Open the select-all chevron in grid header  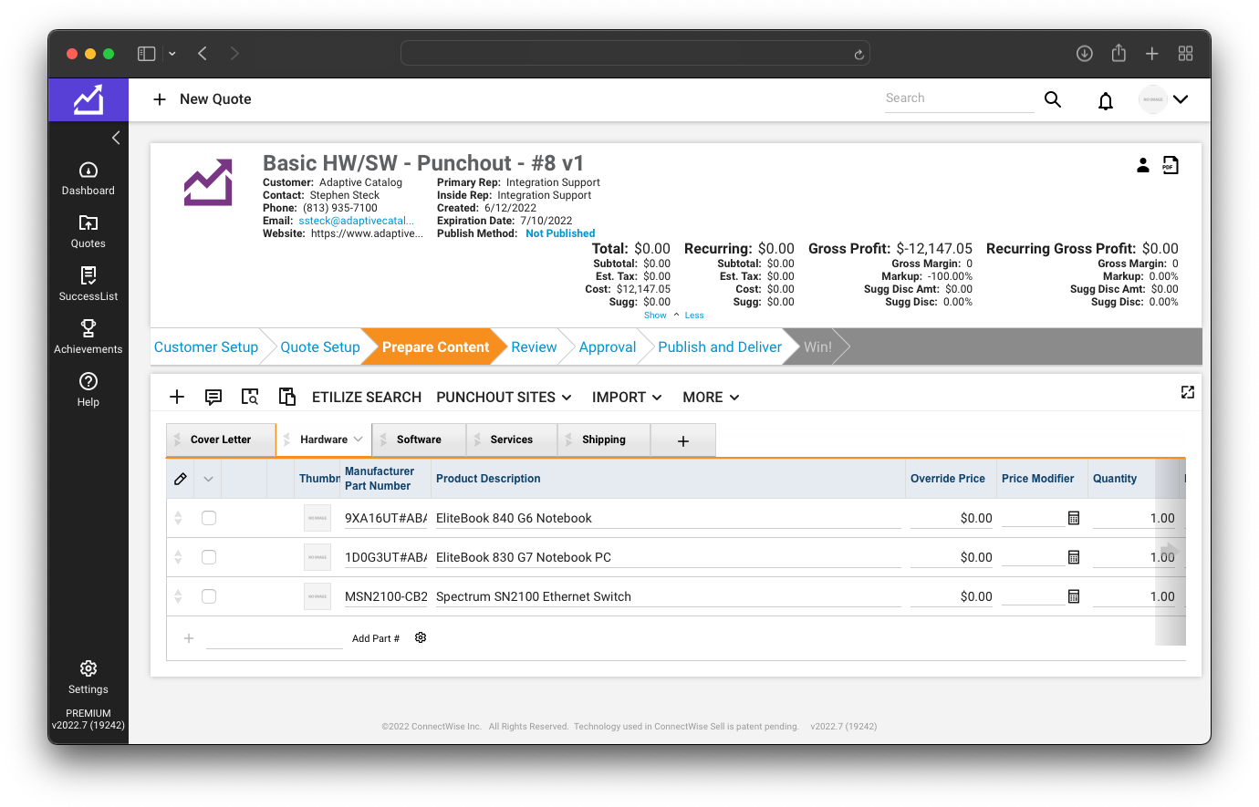[208, 479]
